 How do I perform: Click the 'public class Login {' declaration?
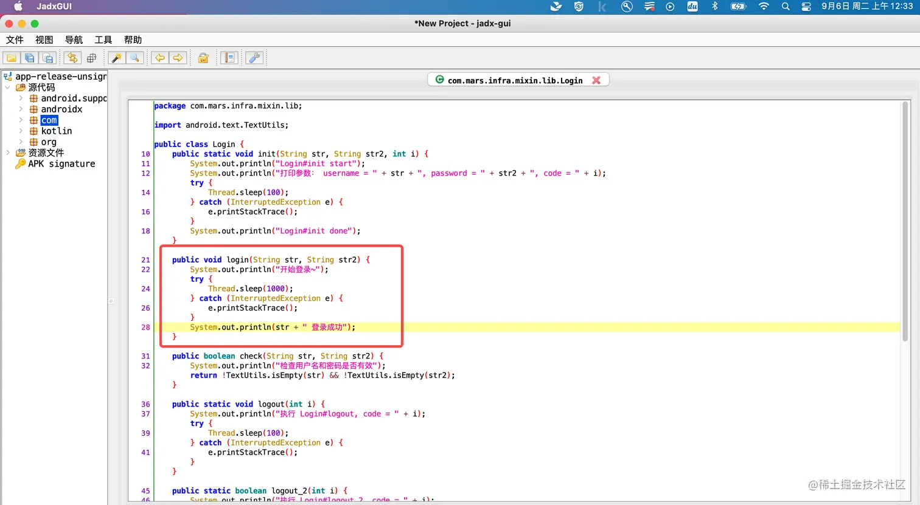tap(199, 145)
